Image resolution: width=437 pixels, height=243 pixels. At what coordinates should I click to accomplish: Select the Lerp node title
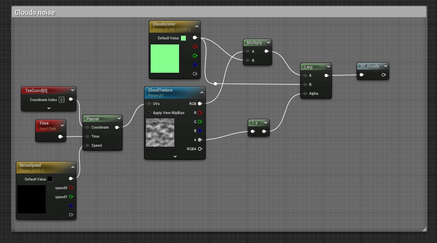[x=308, y=67]
